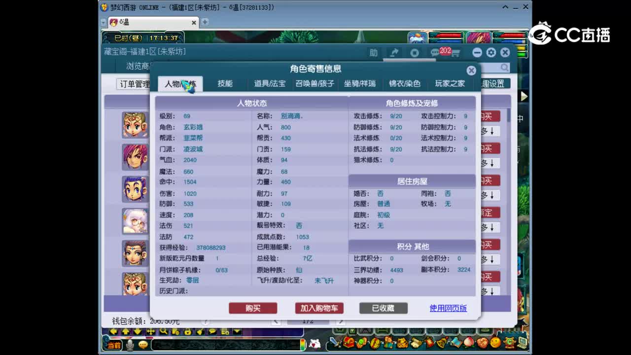Click the microphone icon in chat bar

[130, 345]
